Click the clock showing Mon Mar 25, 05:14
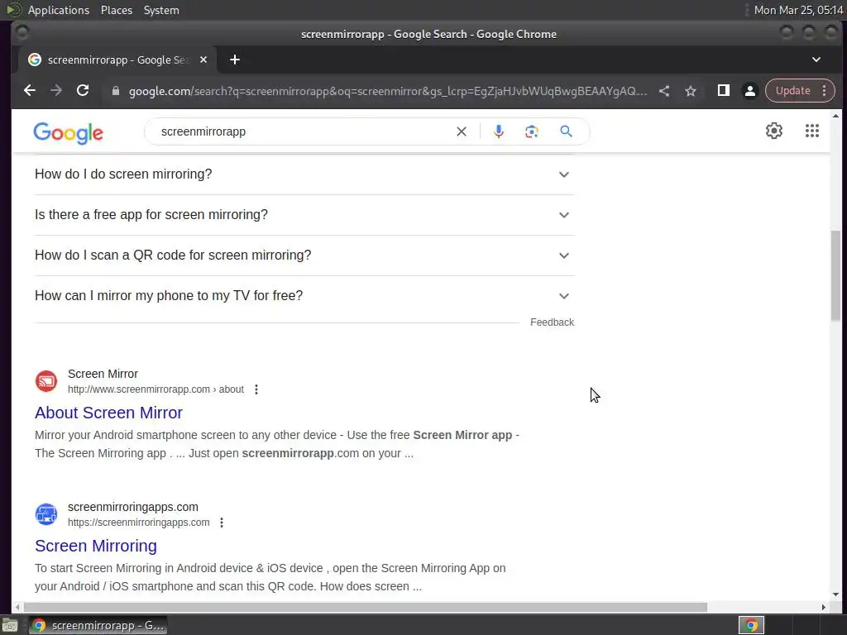This screenshot has width=847, height=635. click(x=798, y=10)
